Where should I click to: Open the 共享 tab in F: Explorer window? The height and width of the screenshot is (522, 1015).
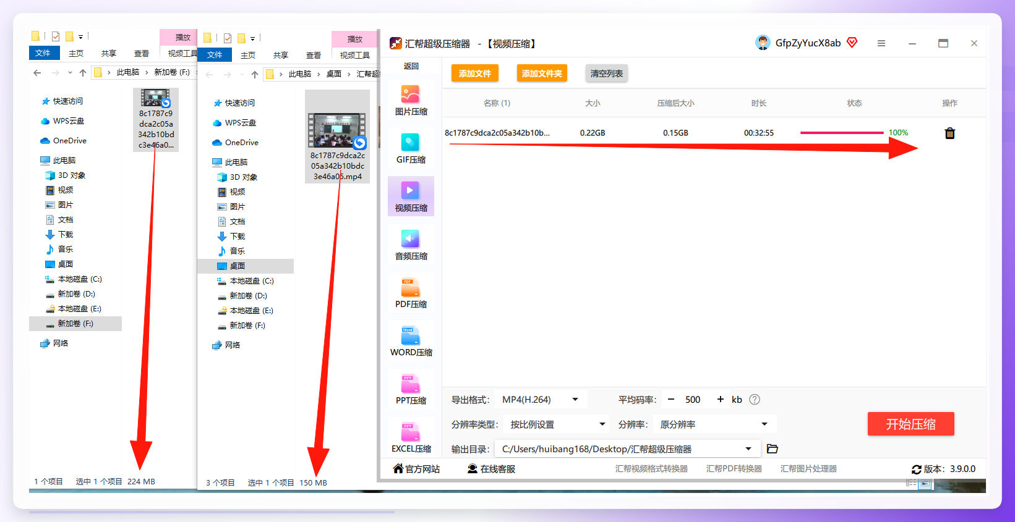click(x=109, y=54)
